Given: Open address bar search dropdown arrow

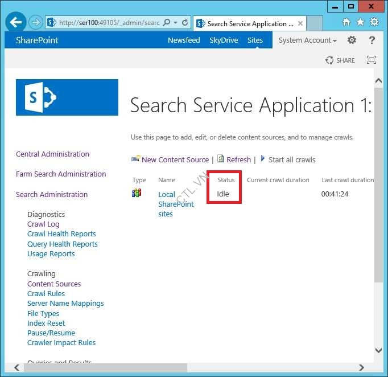Looking at the screenshot, I should click(175, 23).
